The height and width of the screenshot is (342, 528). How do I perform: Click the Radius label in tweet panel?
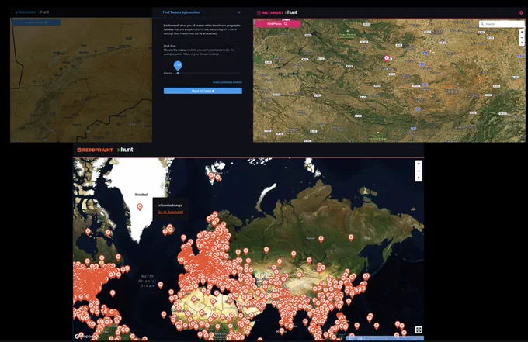(168, 73)
